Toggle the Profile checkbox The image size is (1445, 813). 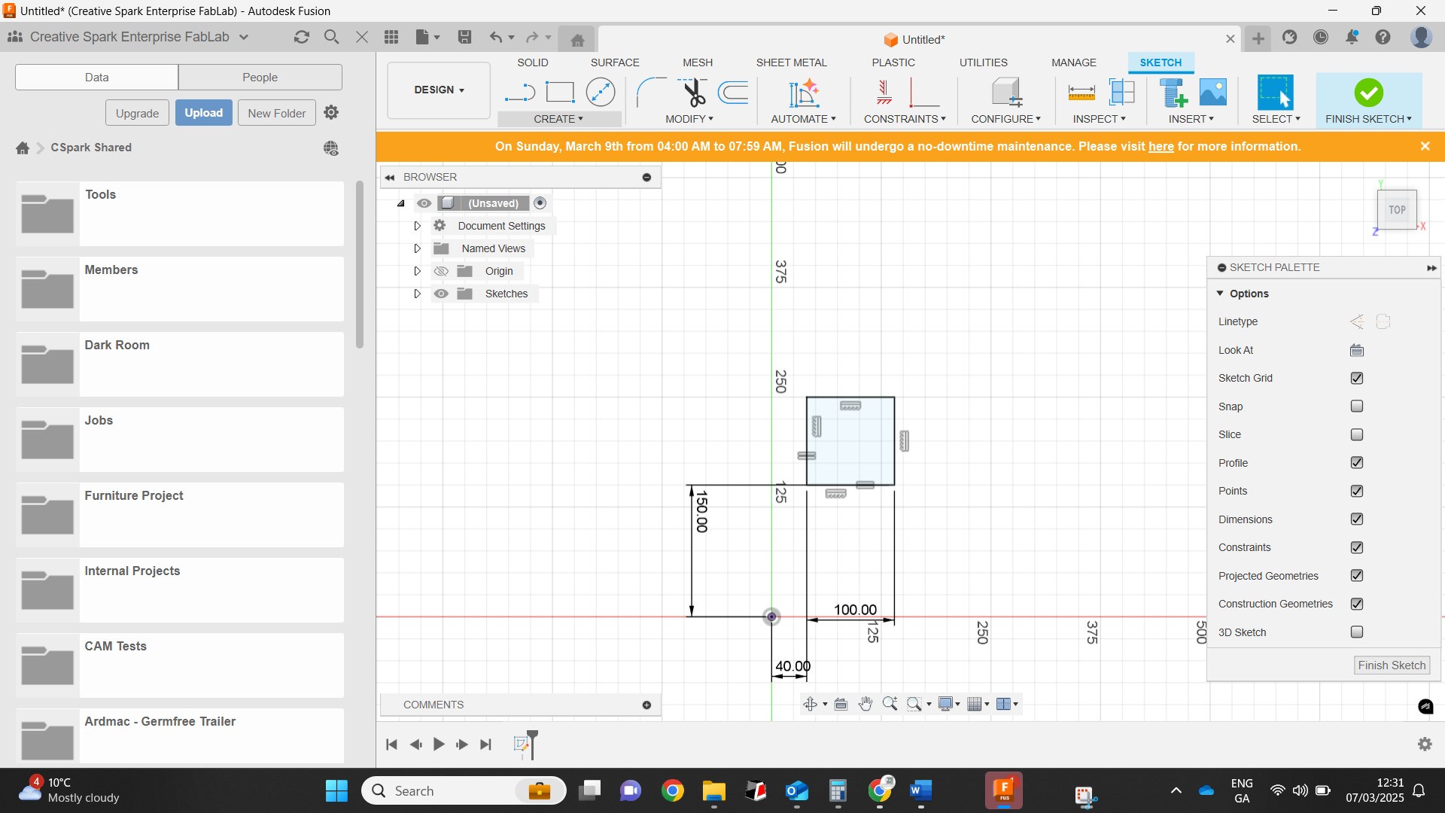click(x=1357, y=463)
